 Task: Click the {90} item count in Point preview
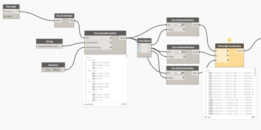point(253,117)
